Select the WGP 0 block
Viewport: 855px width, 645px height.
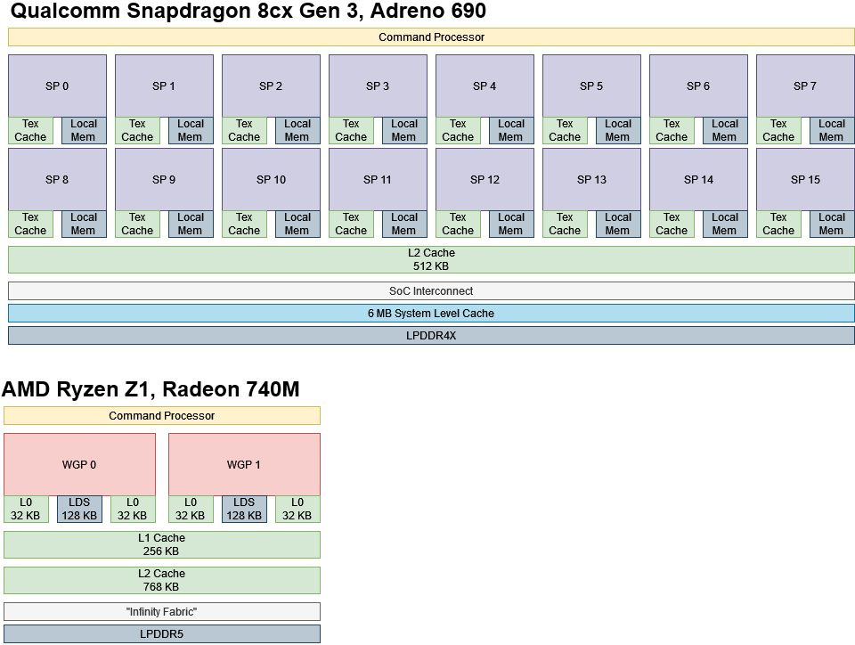pyautogui.click(x=79, y=464)
